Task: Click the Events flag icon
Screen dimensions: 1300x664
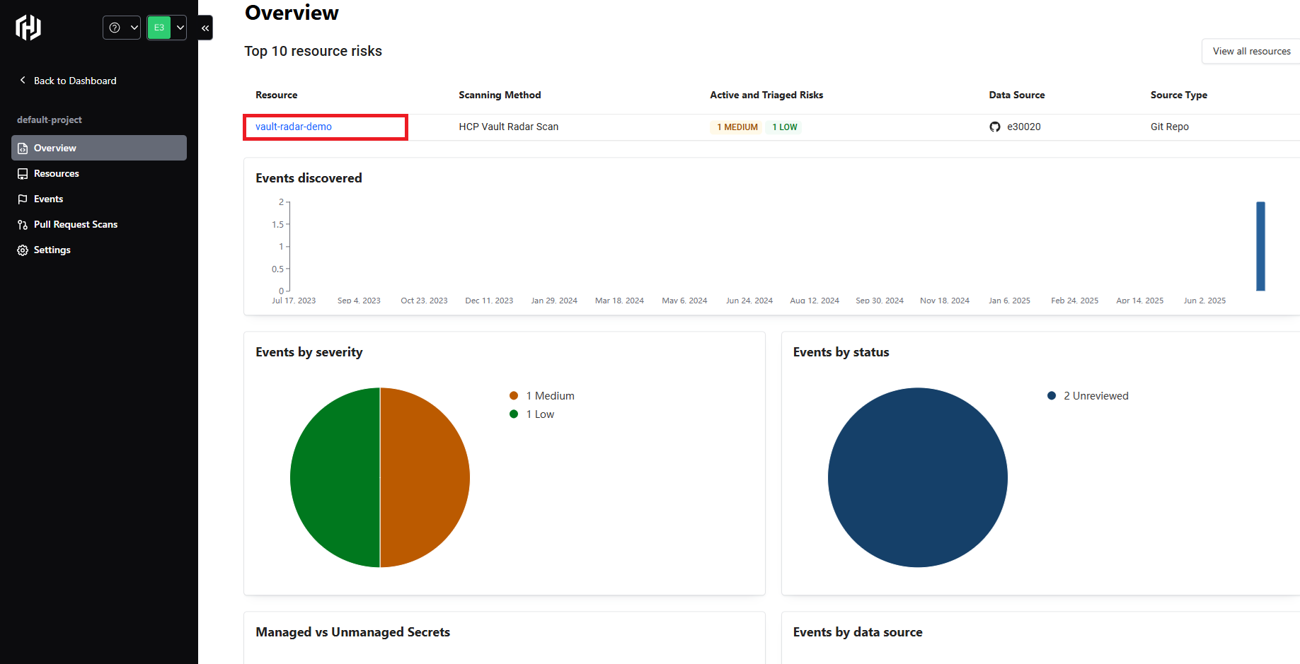Action: point(23,199)
